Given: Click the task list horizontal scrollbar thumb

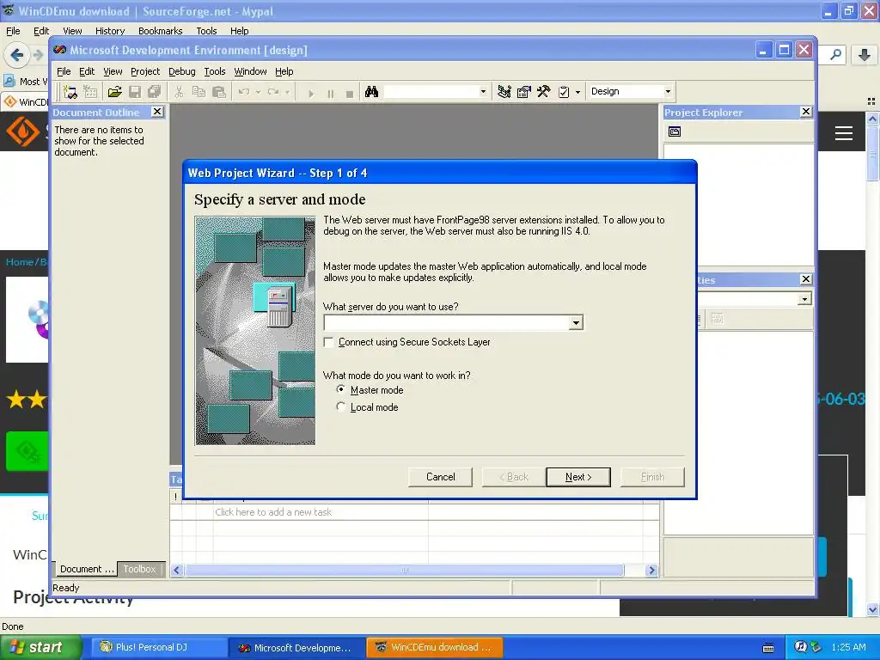Looking at the screenshot, I should (x=404, y=571).
